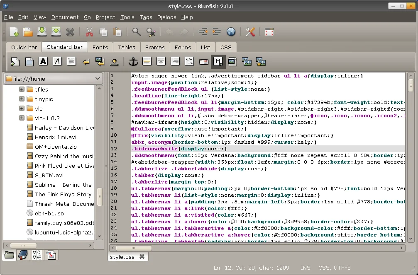Close the style.css document tab

[x=142, y=257]
